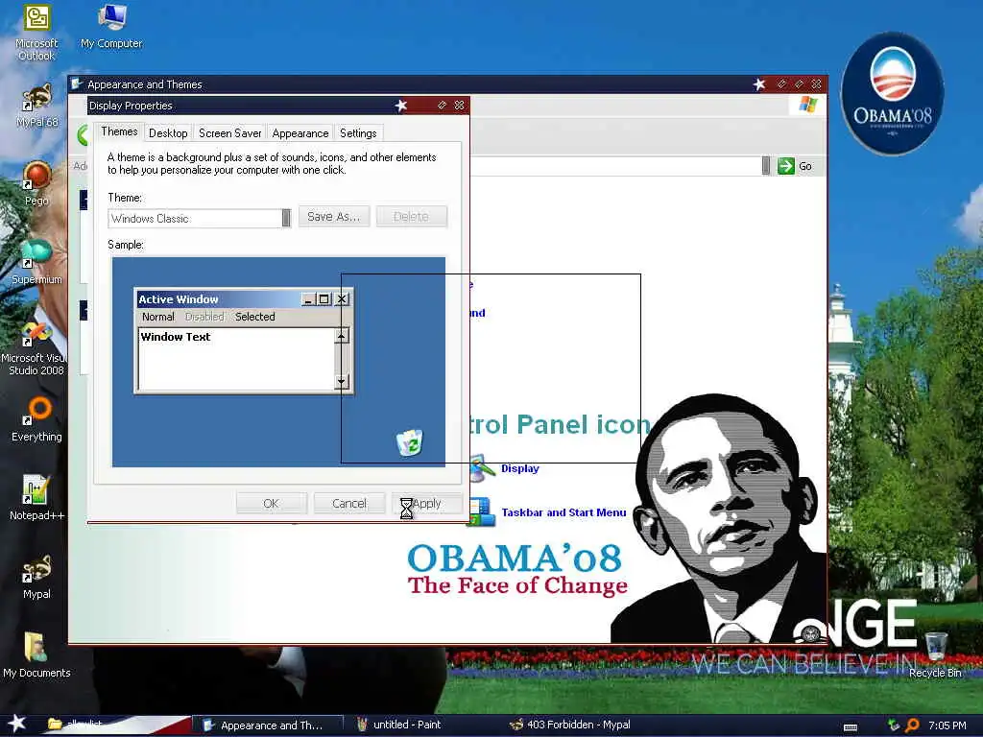Click the orange magnifier Everything tray icon

point(913,725)
